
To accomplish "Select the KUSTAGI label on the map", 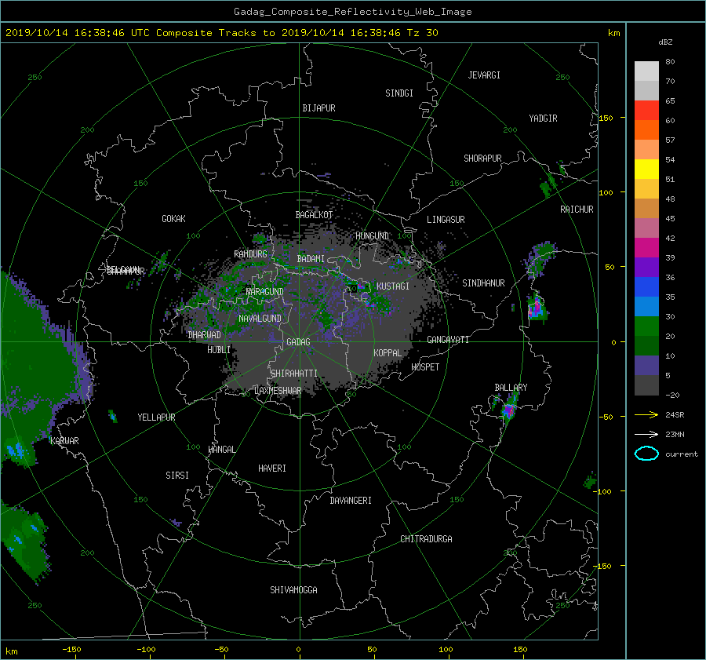I will coord(393,286).
